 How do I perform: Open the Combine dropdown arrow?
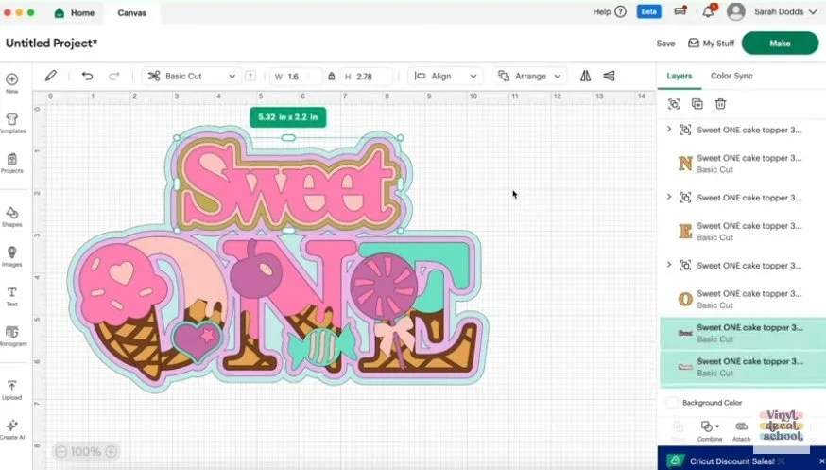[x=717, y=426]
